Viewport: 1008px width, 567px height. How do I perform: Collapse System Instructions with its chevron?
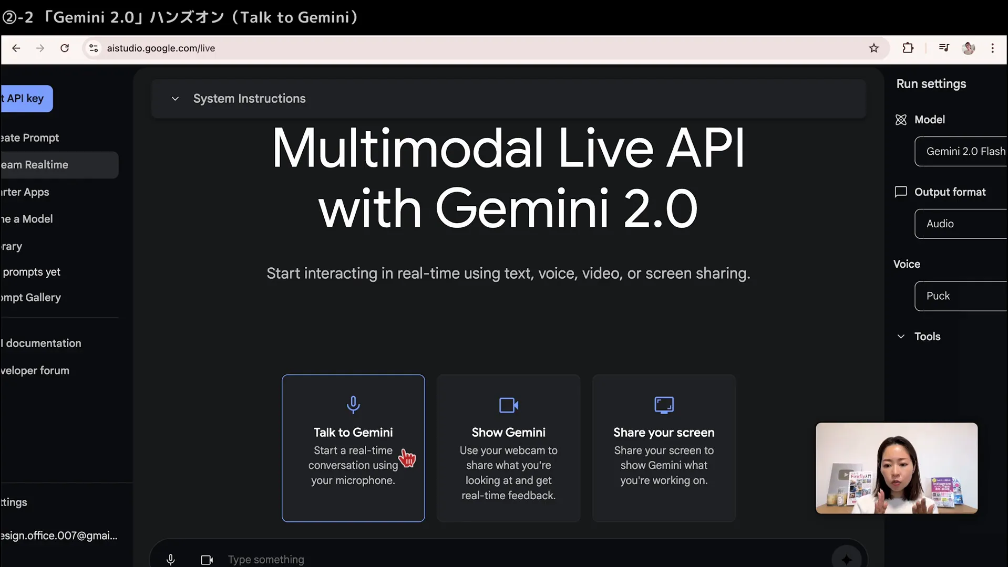click(175, 99)
